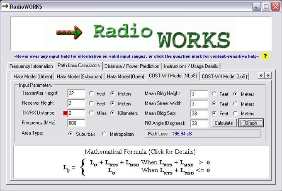
Task: Open the Instructions / Usage Details tab
Action: tap(191, 66)
